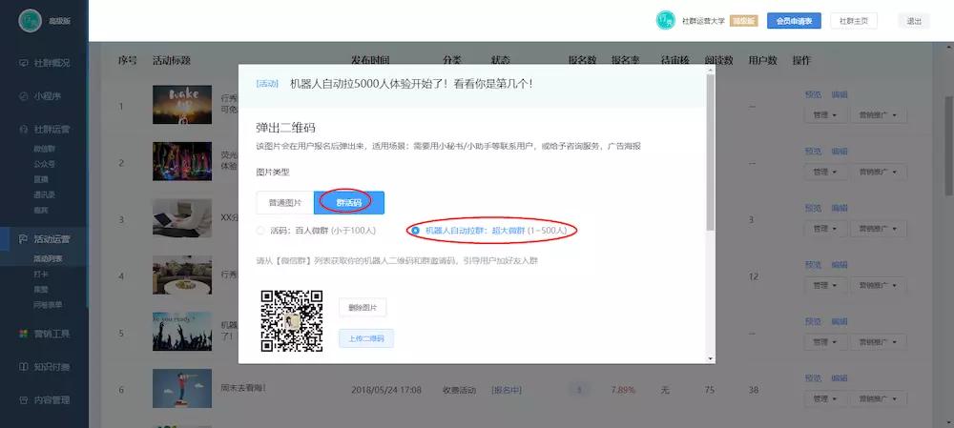Click the QR code image in dialog
This screenshot has width=954, height=428.
(292, 321)
